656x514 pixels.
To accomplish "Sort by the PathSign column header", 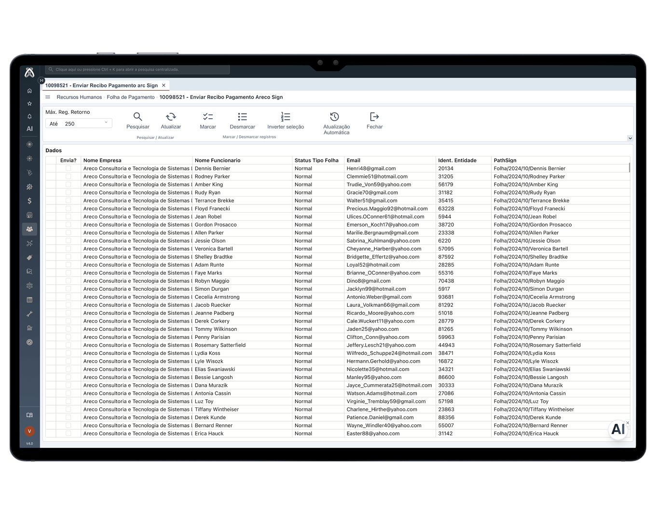I will [560, 161].
